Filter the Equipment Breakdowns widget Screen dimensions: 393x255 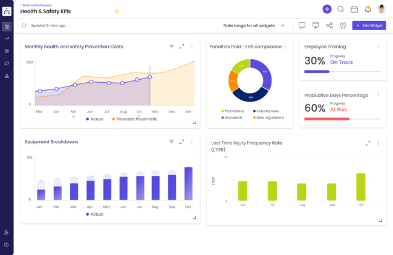click(172, 142)
